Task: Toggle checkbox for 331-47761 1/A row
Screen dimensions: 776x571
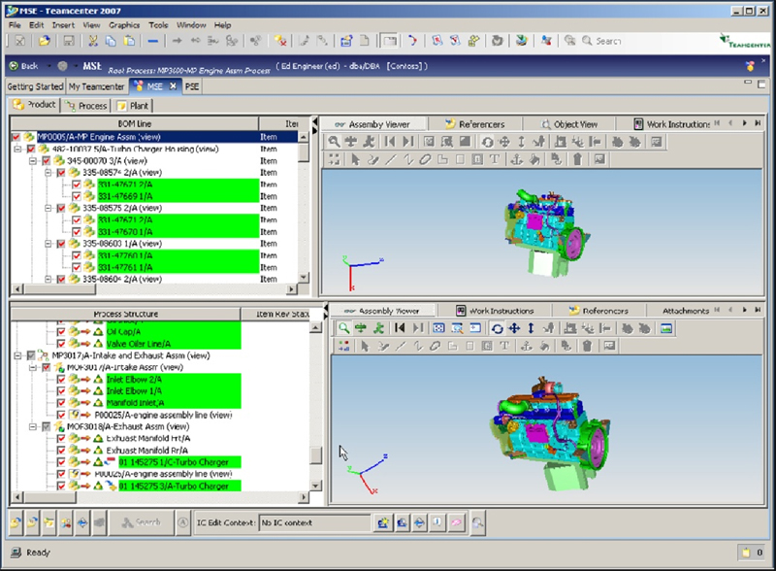Action: (x=77, y=268)
